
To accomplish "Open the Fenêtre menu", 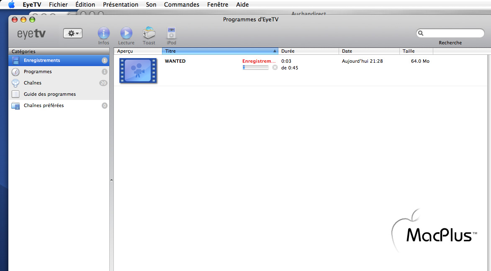I will [218, 4].
